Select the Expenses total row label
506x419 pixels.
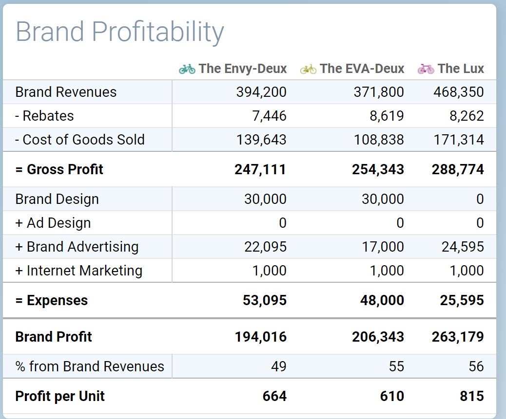tap(51, 300)
